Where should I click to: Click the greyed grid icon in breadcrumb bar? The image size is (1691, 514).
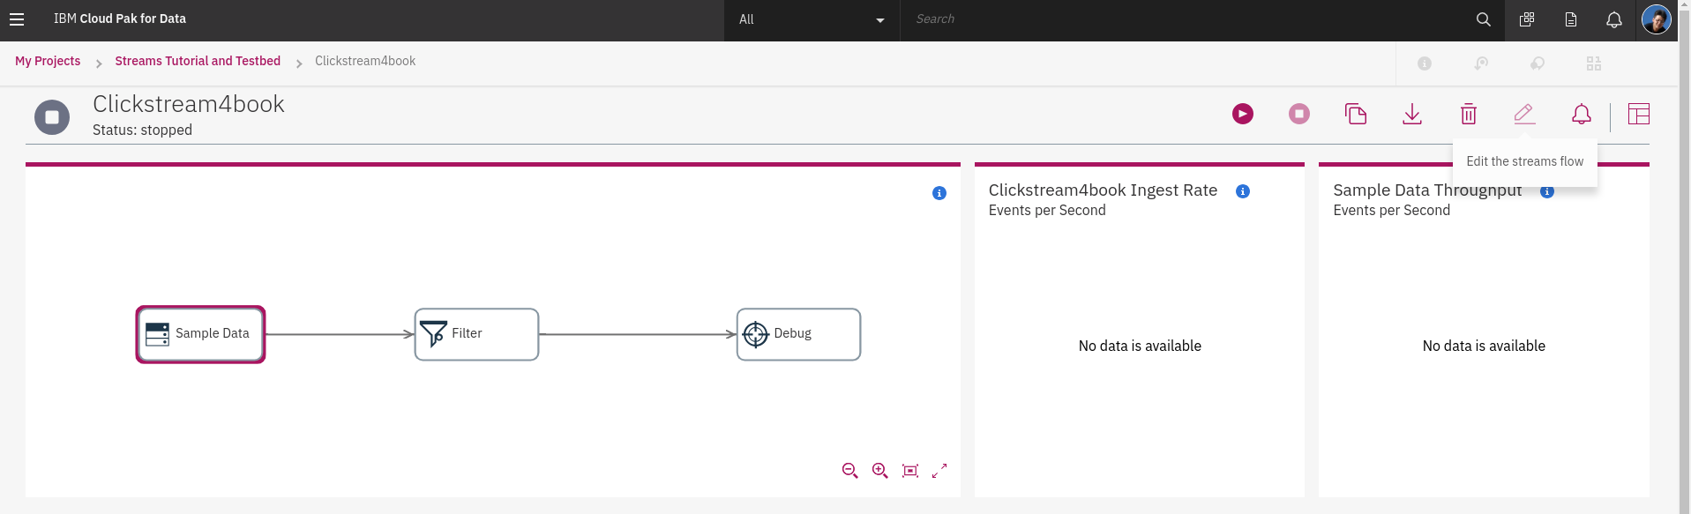pos(1594,63)
